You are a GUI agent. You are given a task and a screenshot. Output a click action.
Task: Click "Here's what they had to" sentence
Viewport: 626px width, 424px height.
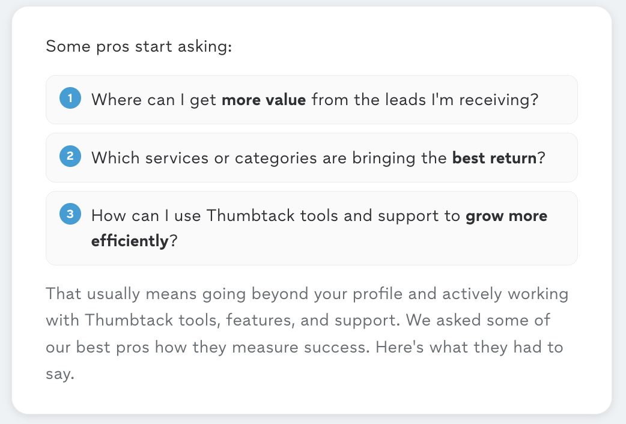(469, 347)
